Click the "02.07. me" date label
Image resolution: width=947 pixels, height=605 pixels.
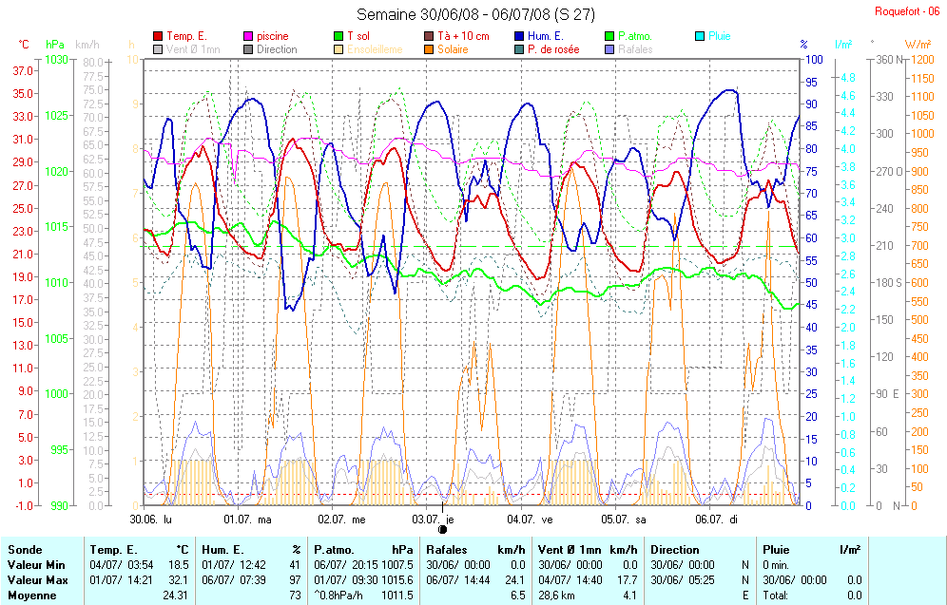pyautogui.click(x=342, y=520)
